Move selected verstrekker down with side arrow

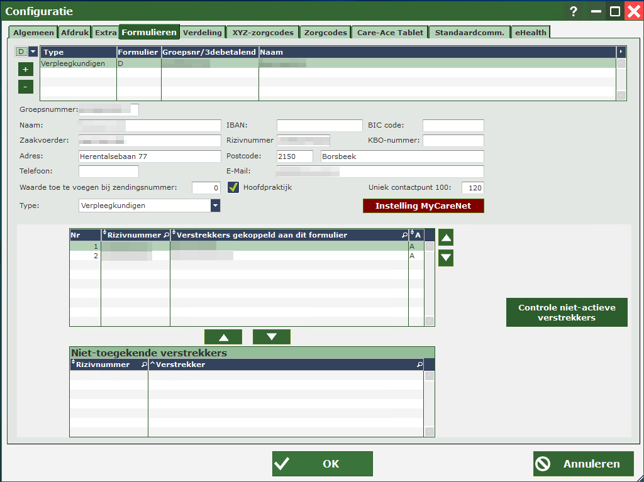[446, 258]
